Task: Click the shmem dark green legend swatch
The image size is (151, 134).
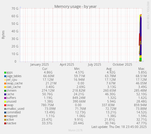Action: tap(5, 91)
